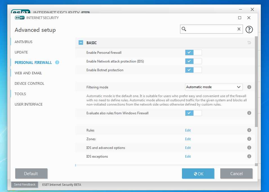Screen dimensions: 269x192
Task: Select USER INTERFACE category
Action: pyautogui.click(x=28, y=104)
